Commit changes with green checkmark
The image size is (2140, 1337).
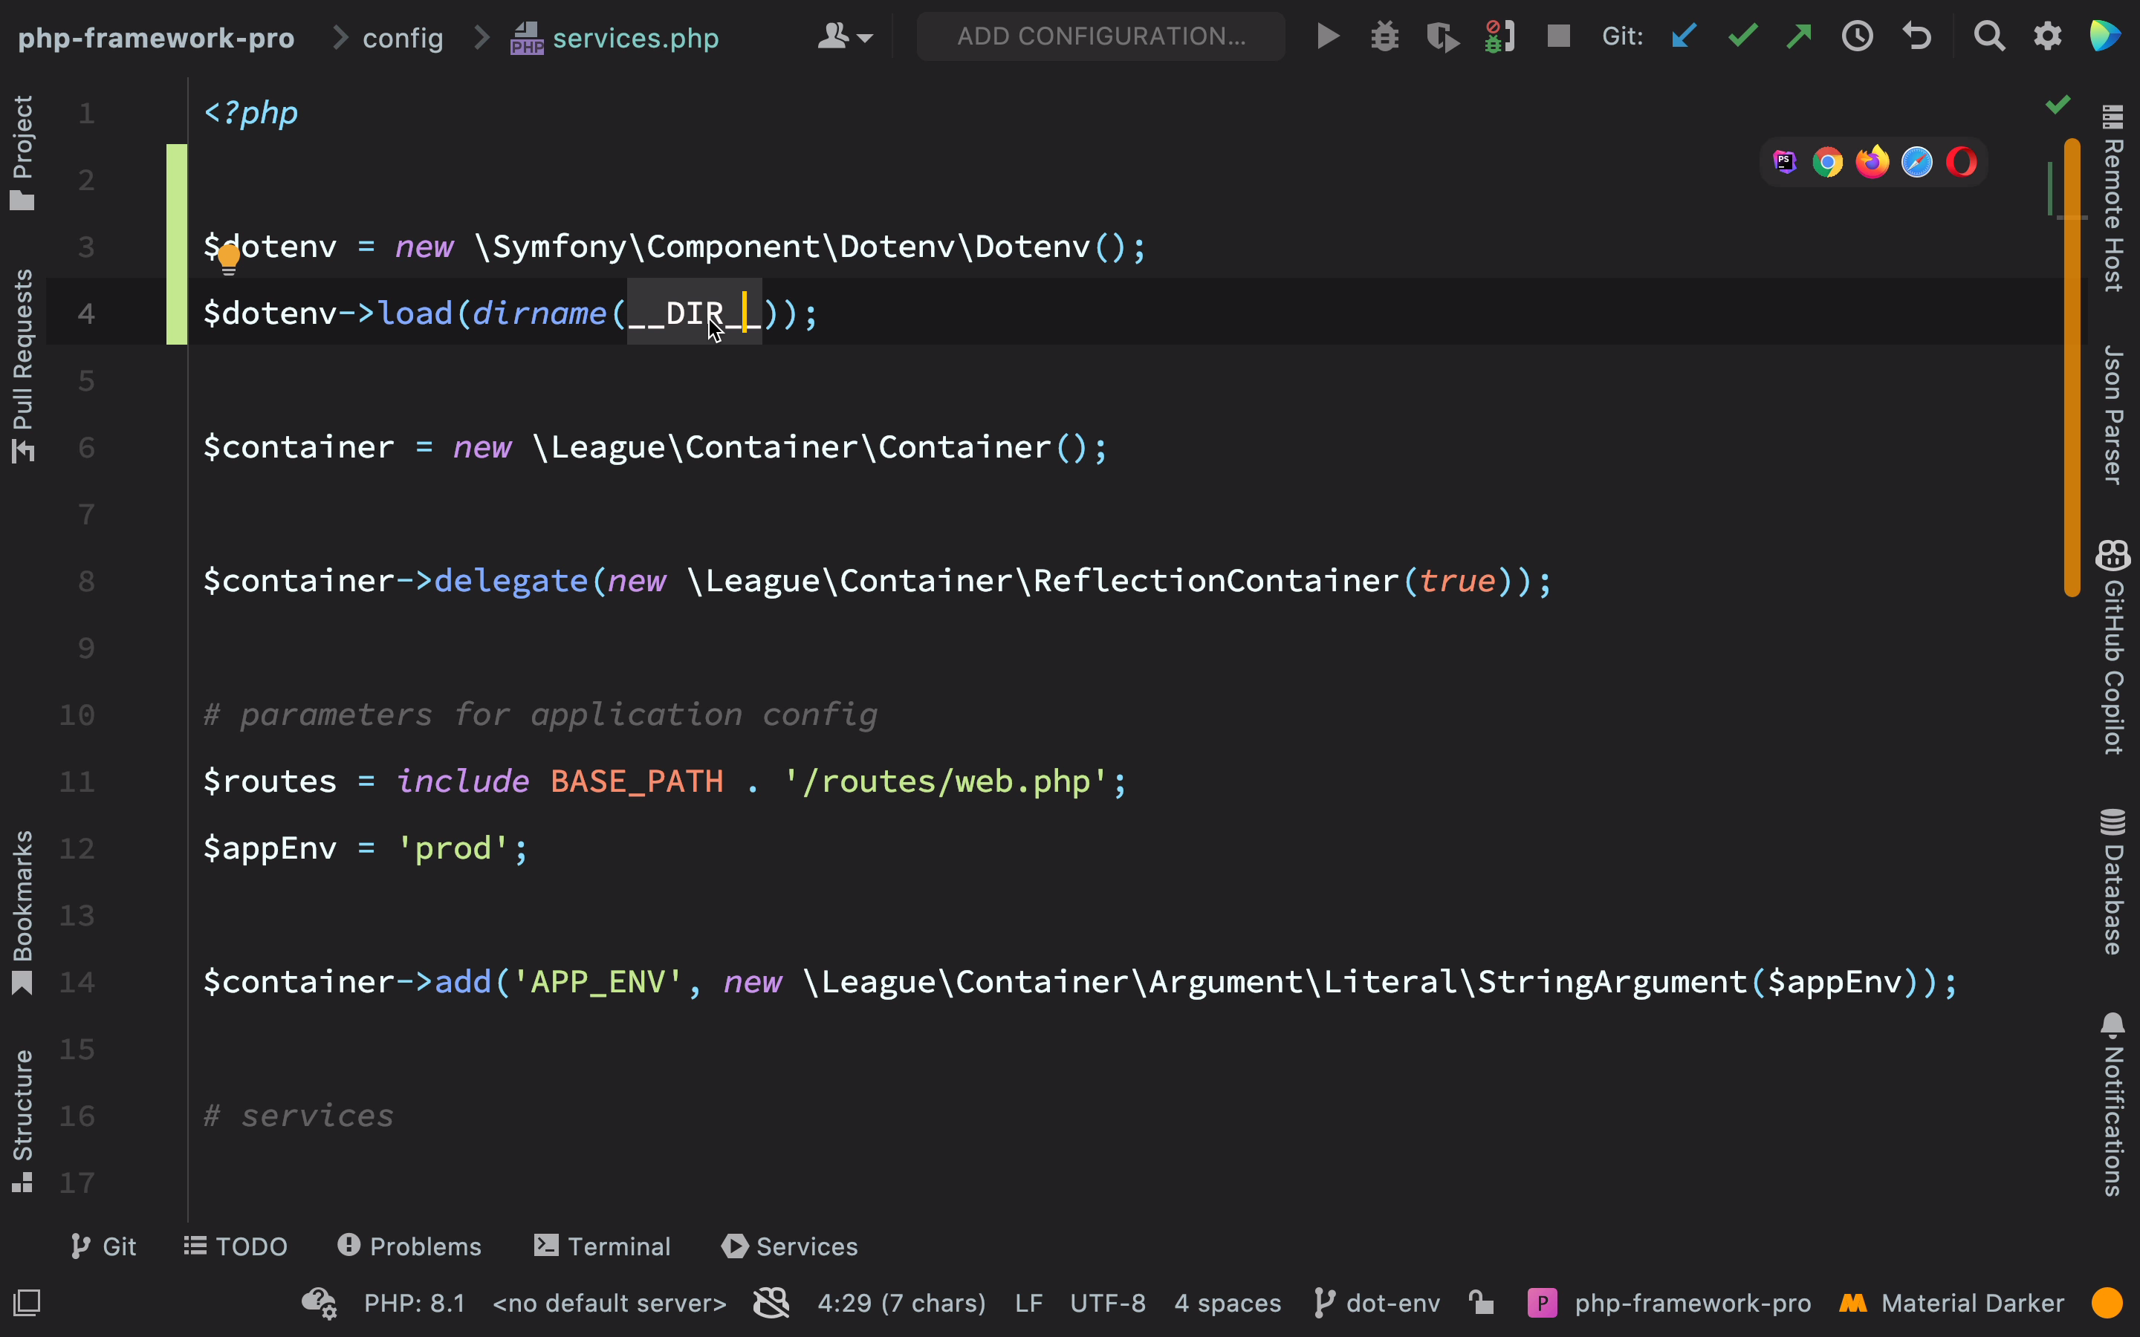tap(1743, 36)
